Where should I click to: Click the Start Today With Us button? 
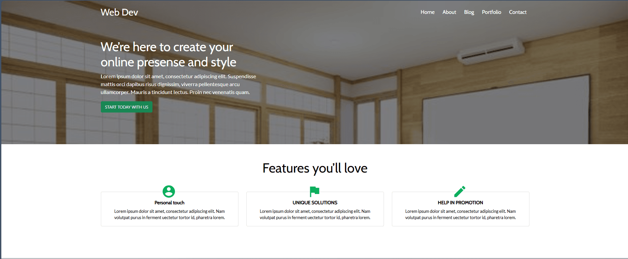(127, 107)
